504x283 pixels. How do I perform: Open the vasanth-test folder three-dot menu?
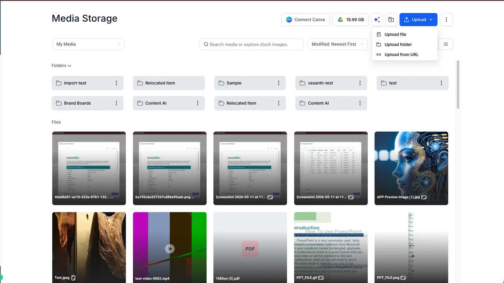coord(360,83)
